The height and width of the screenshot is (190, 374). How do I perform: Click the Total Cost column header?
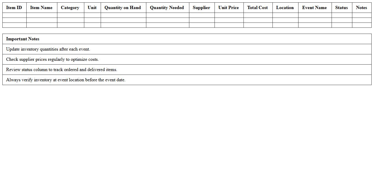coord(257,8)
